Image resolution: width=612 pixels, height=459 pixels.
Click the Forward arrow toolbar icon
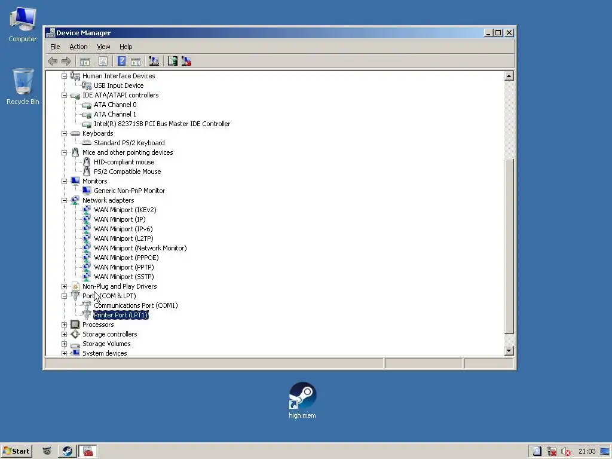click(x=66, y=62)
